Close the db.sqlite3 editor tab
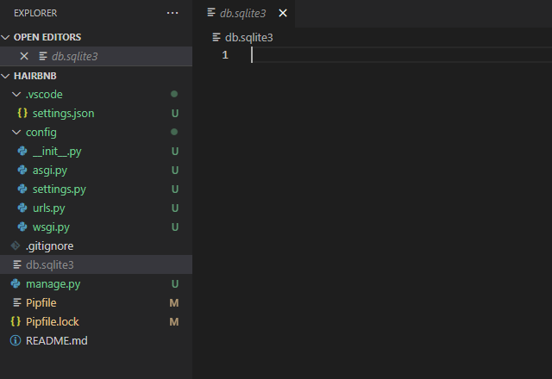Viewport: 552px width, 379px height. tap(283, 14)
